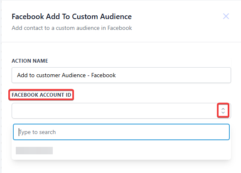Close the Facebook Add To Custom Audience panel
The width and height of the screenshot is (241, 173).
[x=226, y=16]
